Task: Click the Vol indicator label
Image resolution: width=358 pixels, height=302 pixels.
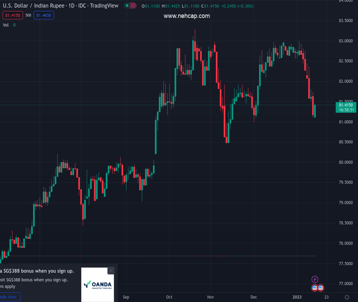Action: 6,25
